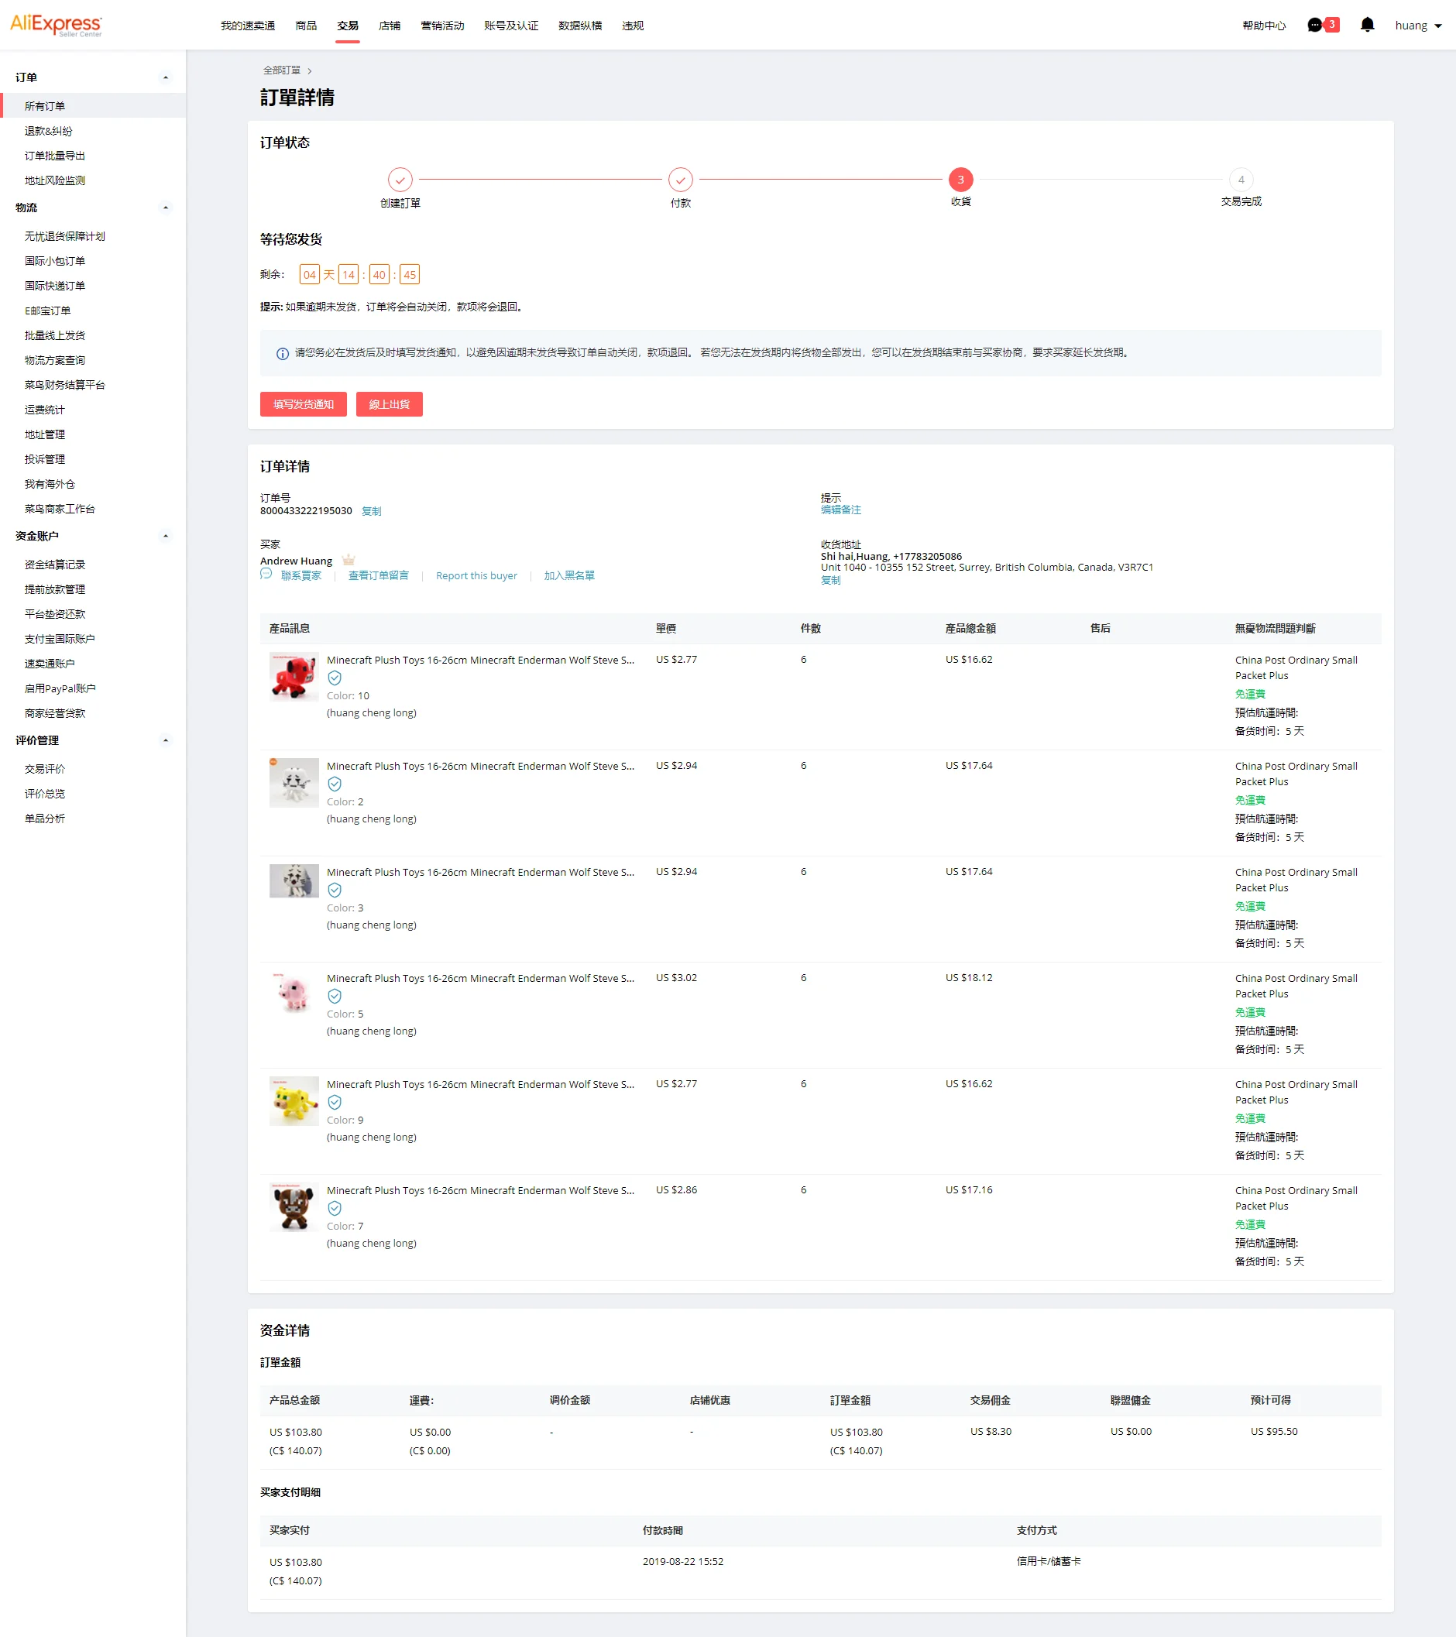
Task: Collapse the 评价管理 sidebar section
Action: point(166,740)
